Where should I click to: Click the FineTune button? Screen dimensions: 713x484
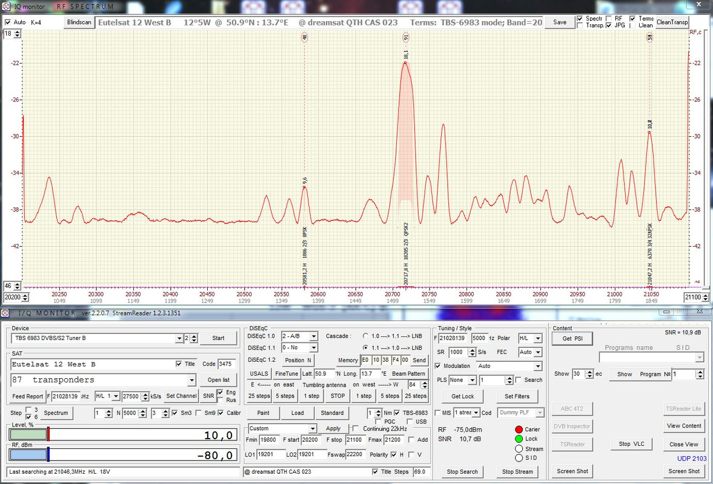[x=287, y=374]
